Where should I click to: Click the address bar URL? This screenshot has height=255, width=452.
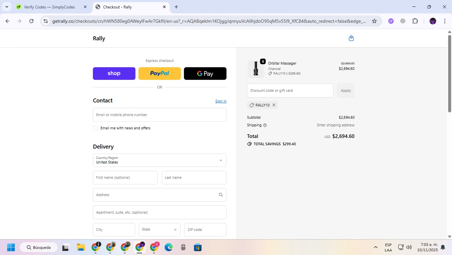(209, 21)
